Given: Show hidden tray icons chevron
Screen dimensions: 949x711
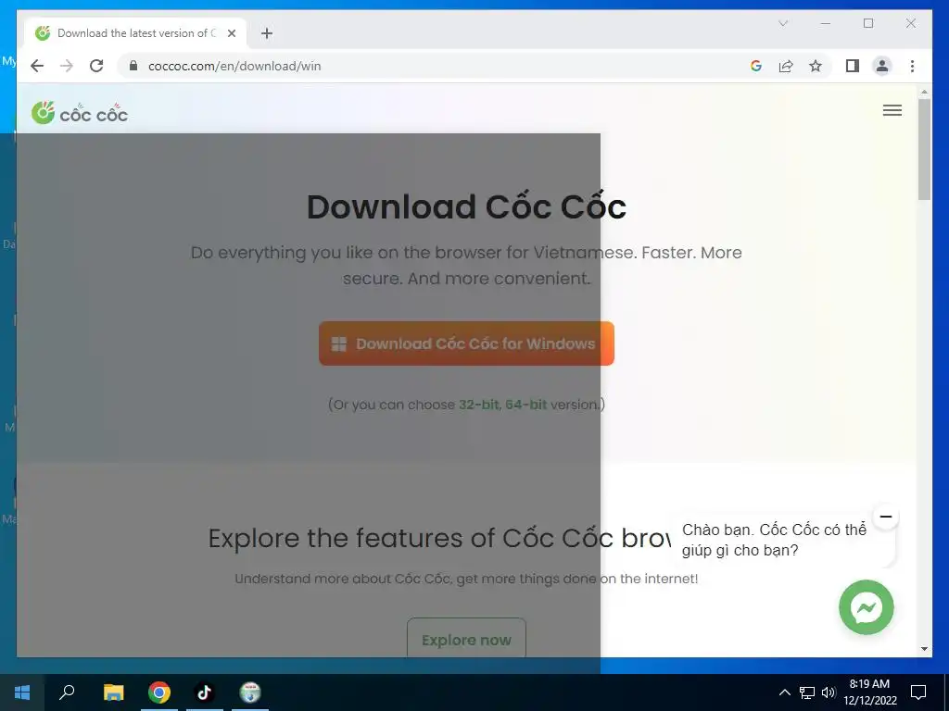Looking at the screenshot, I should tap(784, 692).
